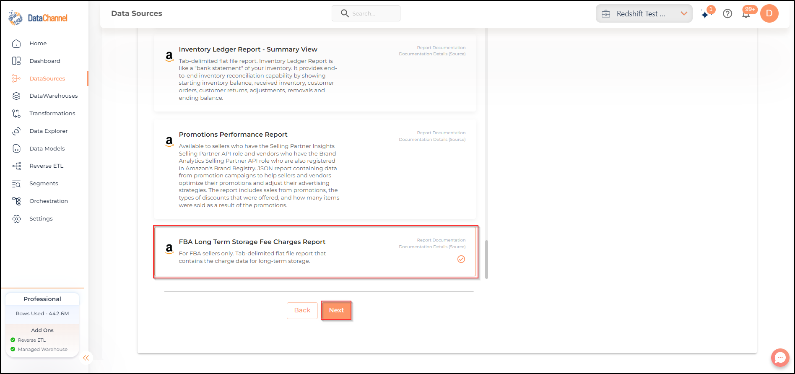Expand the Redshift Test workspace dropdown
The height and width of the screenshot is (374, 795).
[x=684, y=13]
